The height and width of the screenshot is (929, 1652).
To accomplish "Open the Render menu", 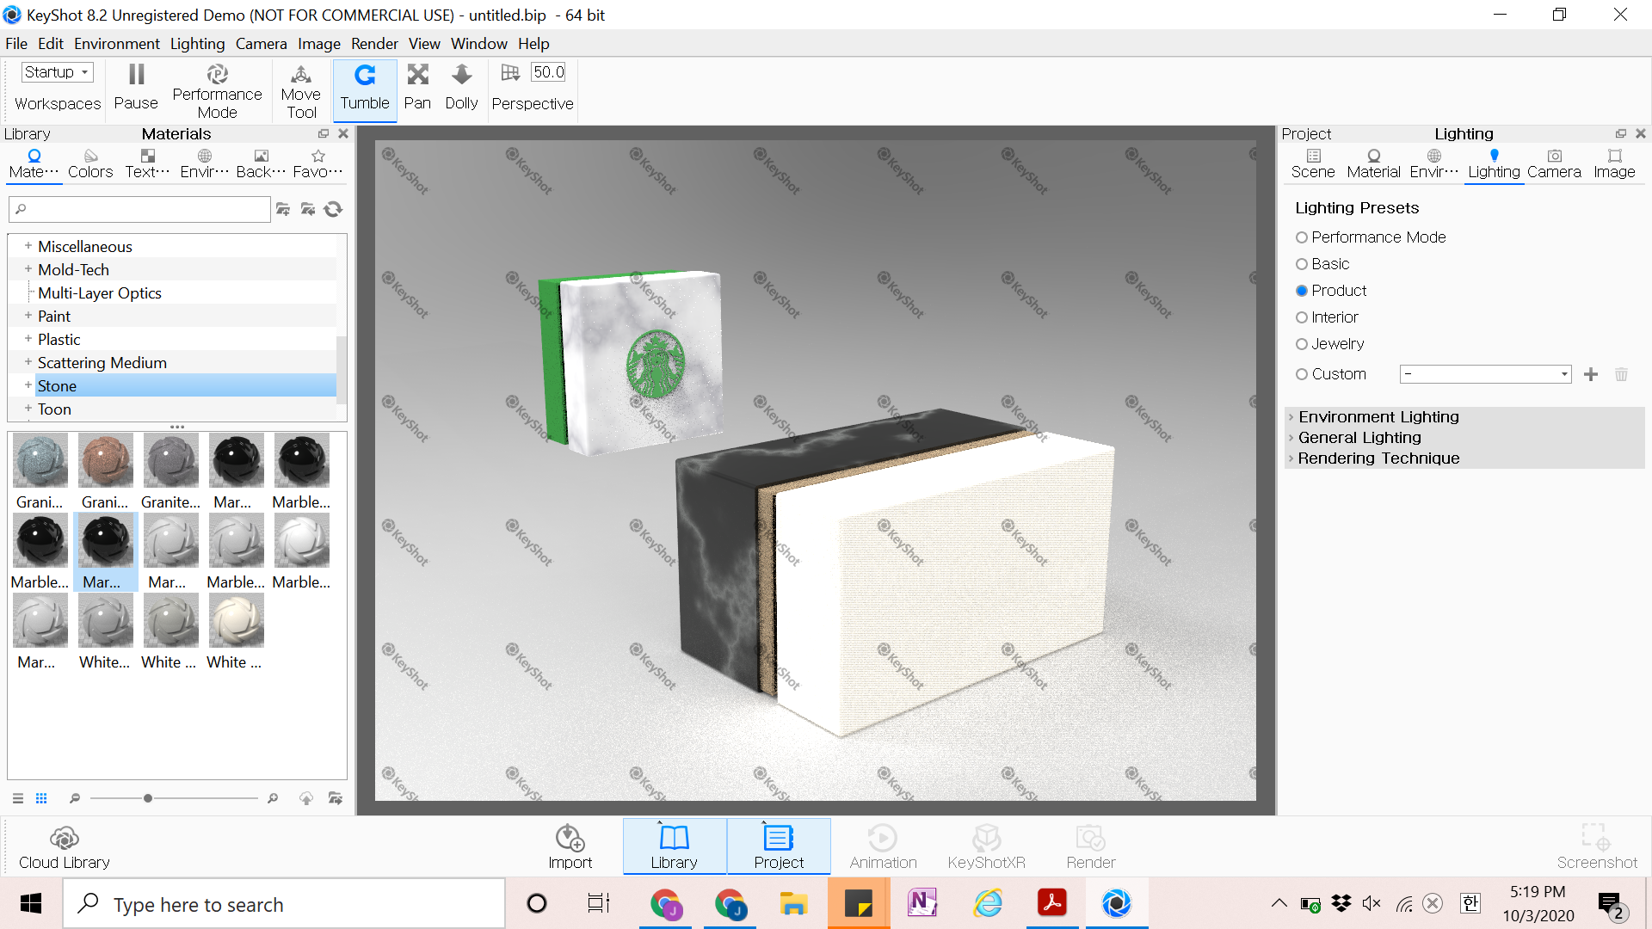I will 373,44.
